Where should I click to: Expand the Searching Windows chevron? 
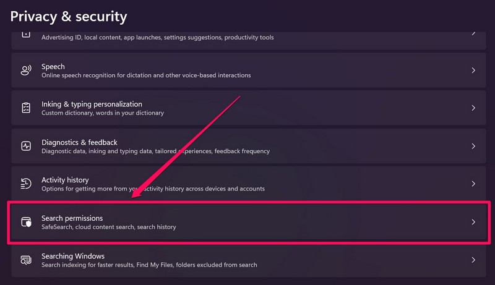473,260
